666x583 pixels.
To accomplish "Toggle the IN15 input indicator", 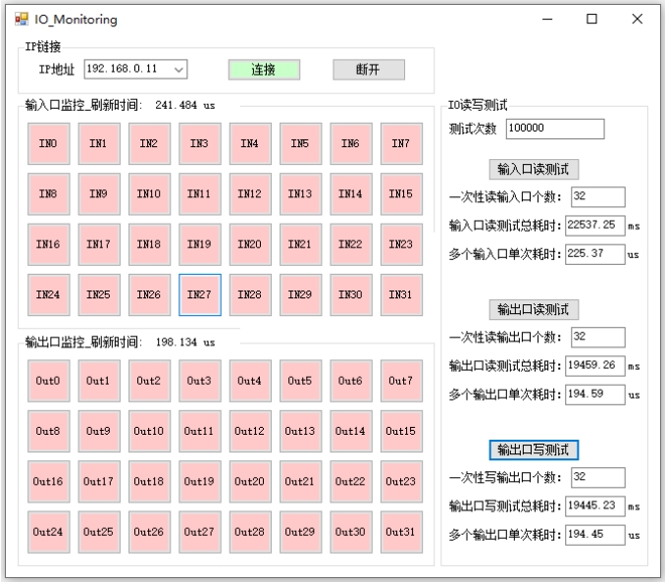I will click(x=401, y=193).
